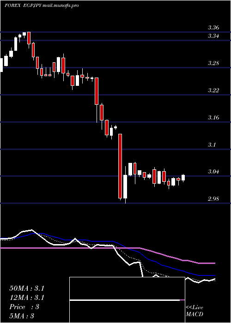This screenshot has width=231, height=323.
Task: Select the 3.16 price level label
Action: point(213,118)
